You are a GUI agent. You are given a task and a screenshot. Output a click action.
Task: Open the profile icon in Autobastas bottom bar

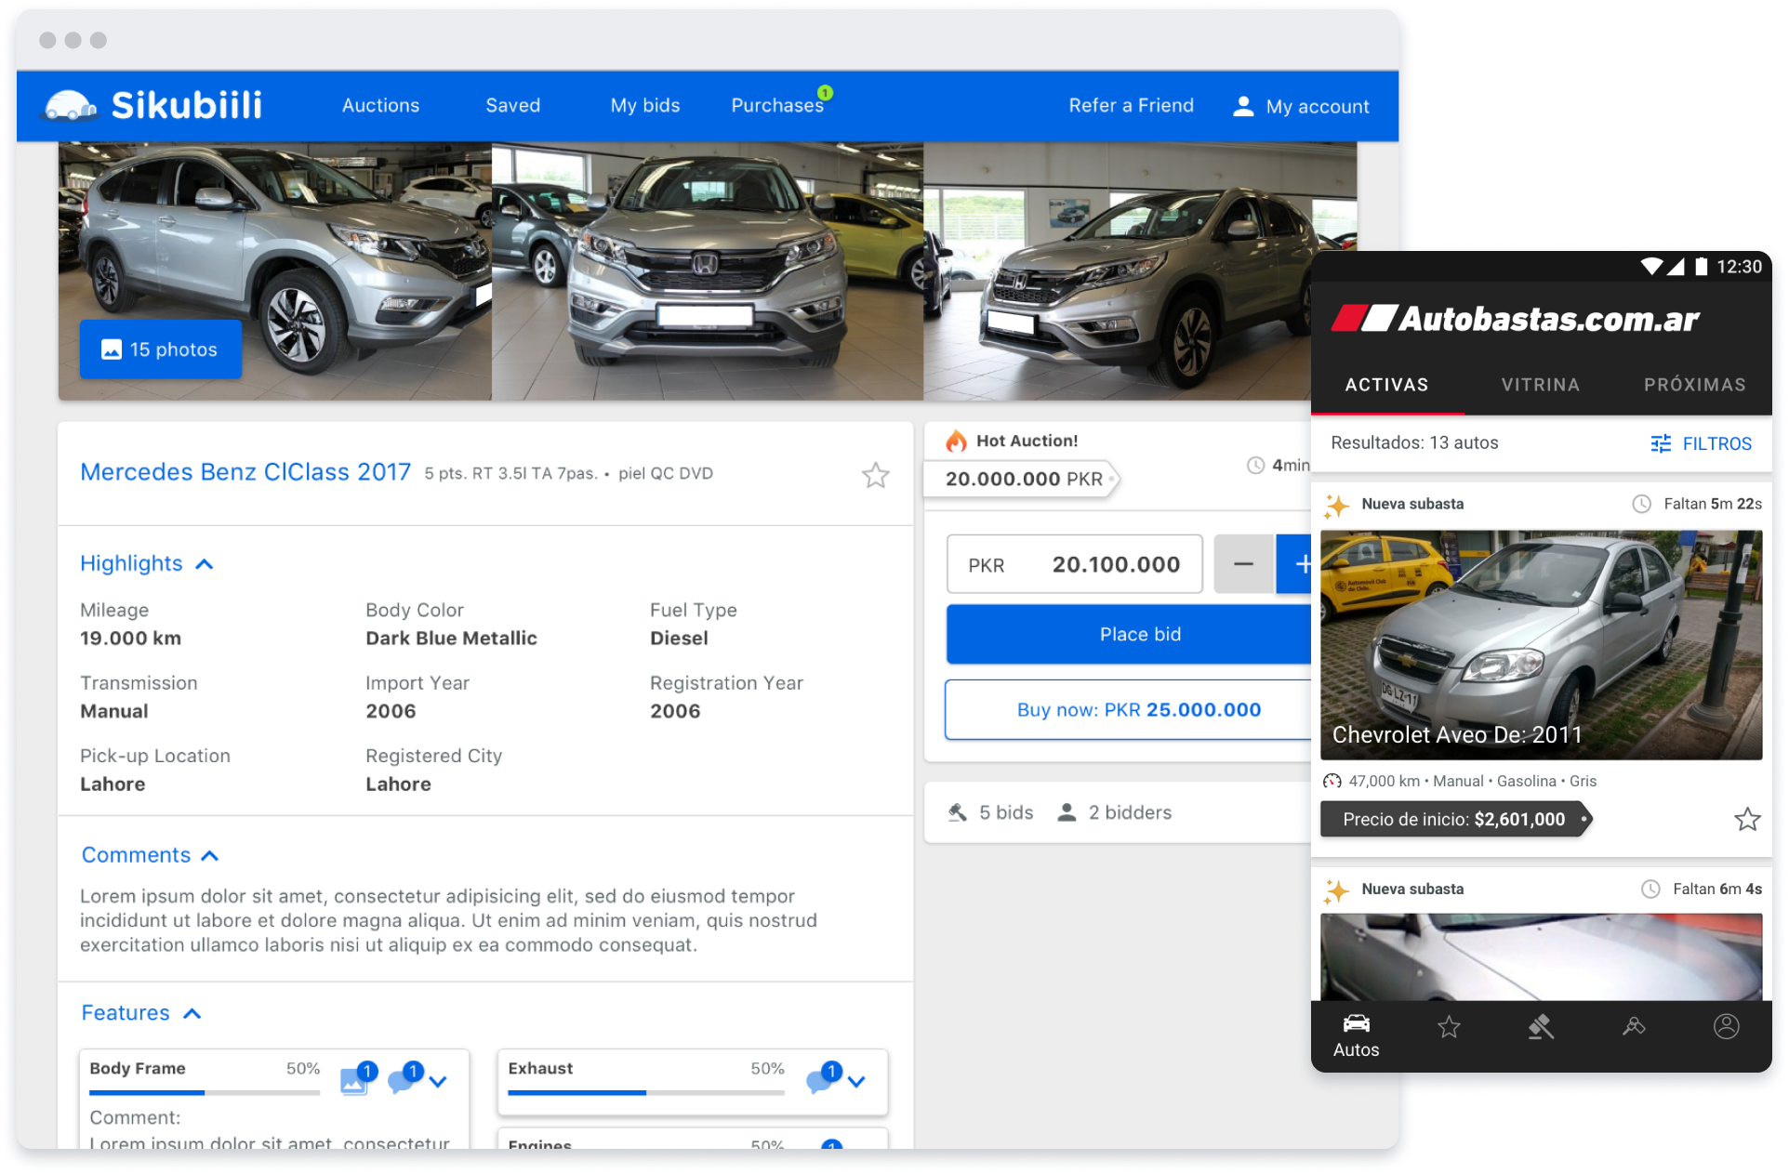pyautogui.click(x=1727, y=1027)
